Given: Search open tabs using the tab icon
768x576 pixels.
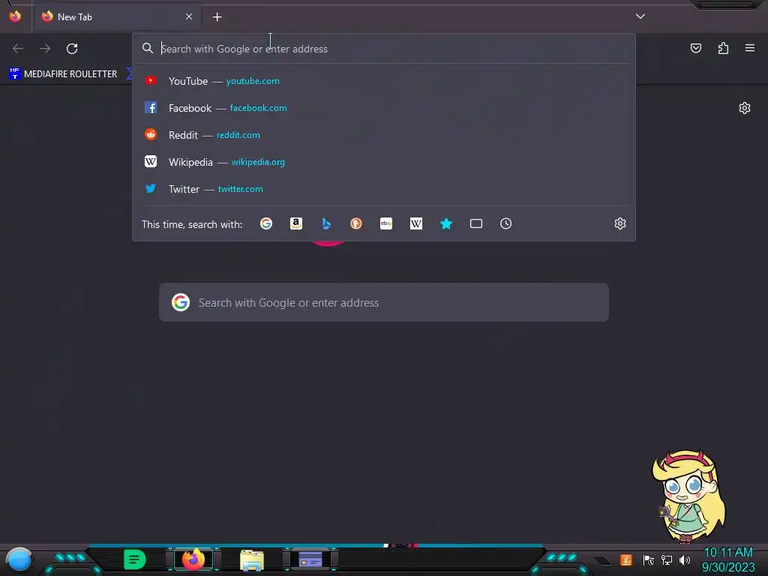Looking at the screenshot, I should (476, 223).
